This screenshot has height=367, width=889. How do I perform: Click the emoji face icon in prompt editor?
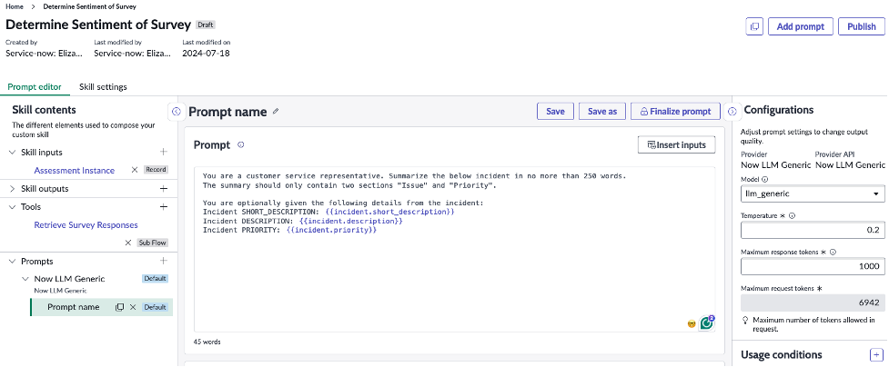pos(692,324)
